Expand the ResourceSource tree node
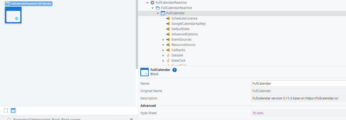 tap(163, 45)
